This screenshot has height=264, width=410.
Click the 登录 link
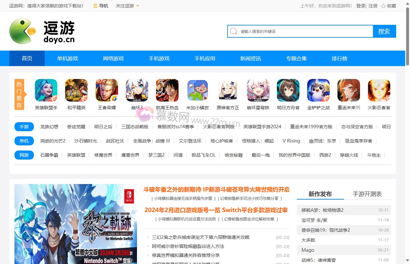(x=360, y=5)
